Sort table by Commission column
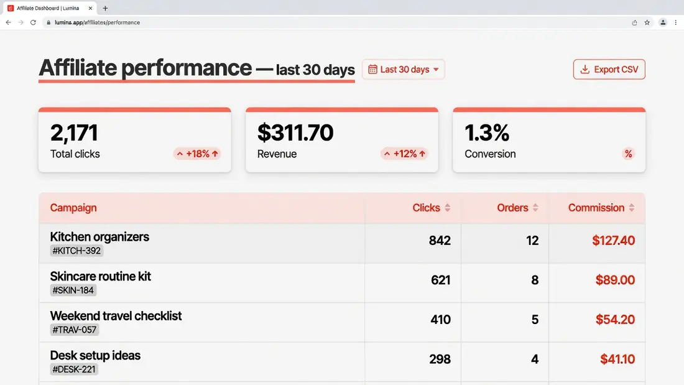The height and width of the screenshot is (385, 684). click(x=601, y=208)
